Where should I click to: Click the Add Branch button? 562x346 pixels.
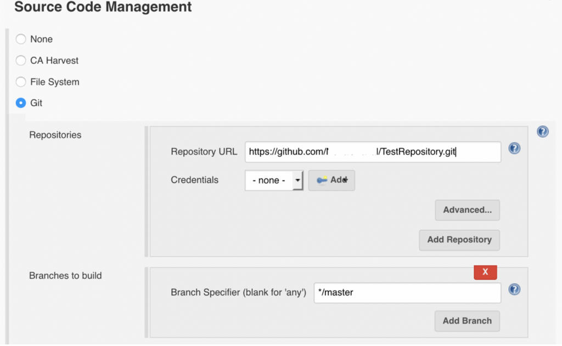click(468, 321)
